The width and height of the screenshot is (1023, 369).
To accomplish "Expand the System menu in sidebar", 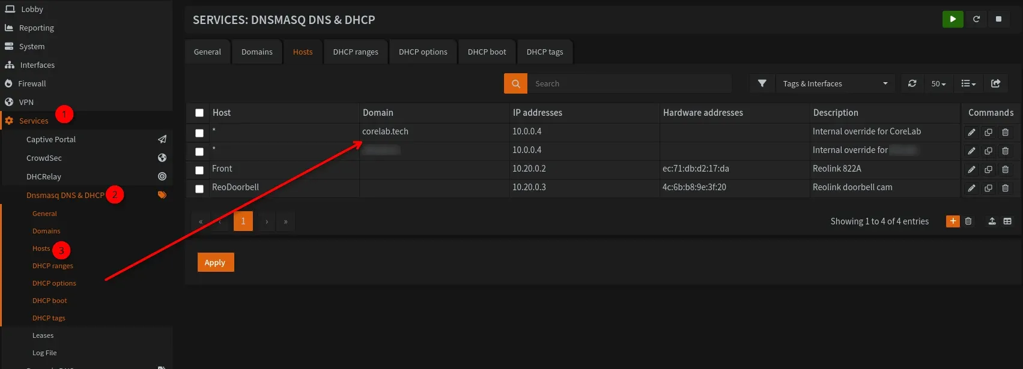I will pyautogui.click(x=32, y=46).
